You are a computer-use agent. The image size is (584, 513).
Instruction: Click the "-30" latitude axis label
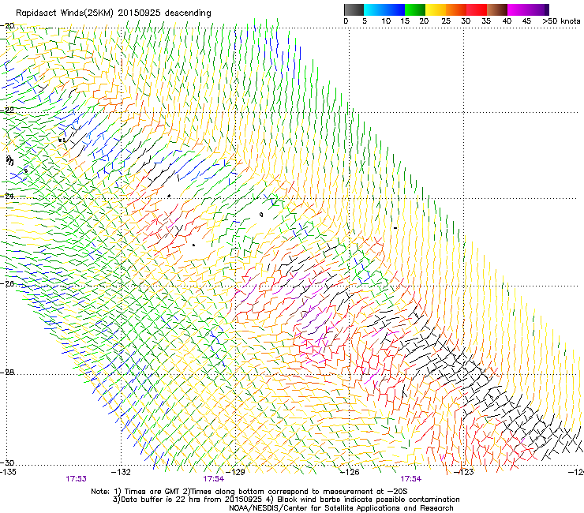7,462
